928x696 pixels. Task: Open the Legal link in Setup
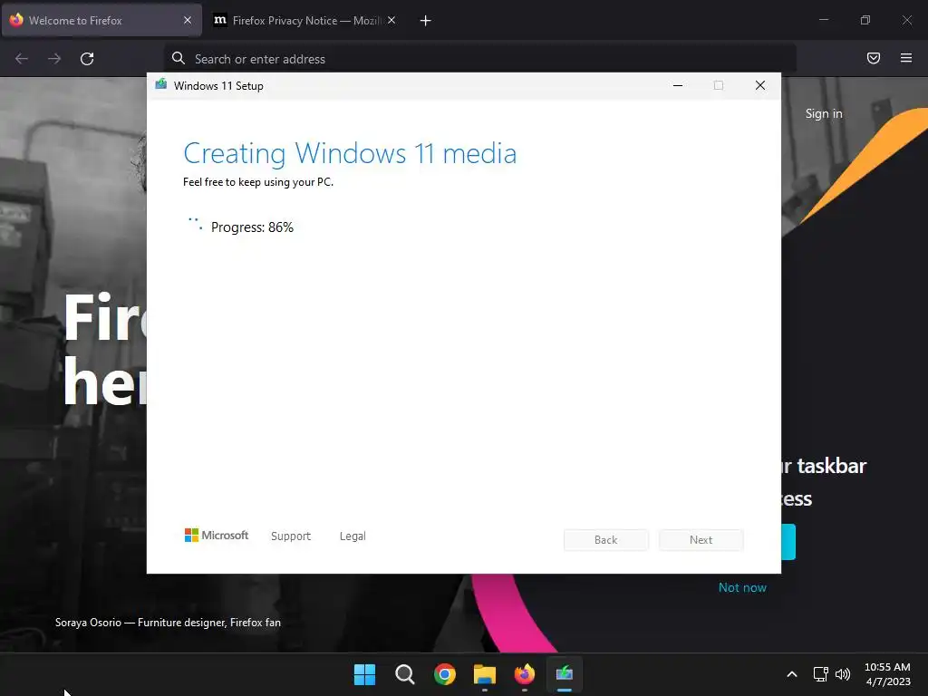[x=353, y=536]
